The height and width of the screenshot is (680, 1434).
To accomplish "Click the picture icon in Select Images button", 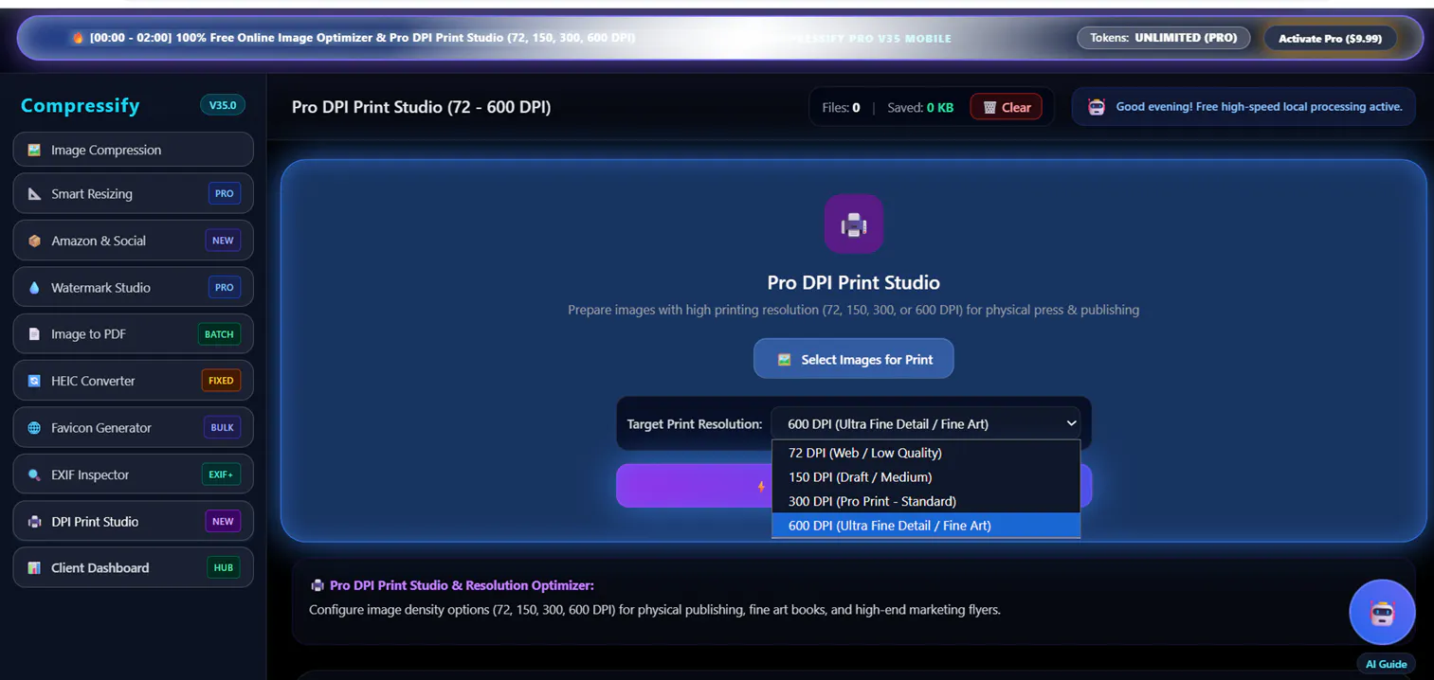I will 784,360.
